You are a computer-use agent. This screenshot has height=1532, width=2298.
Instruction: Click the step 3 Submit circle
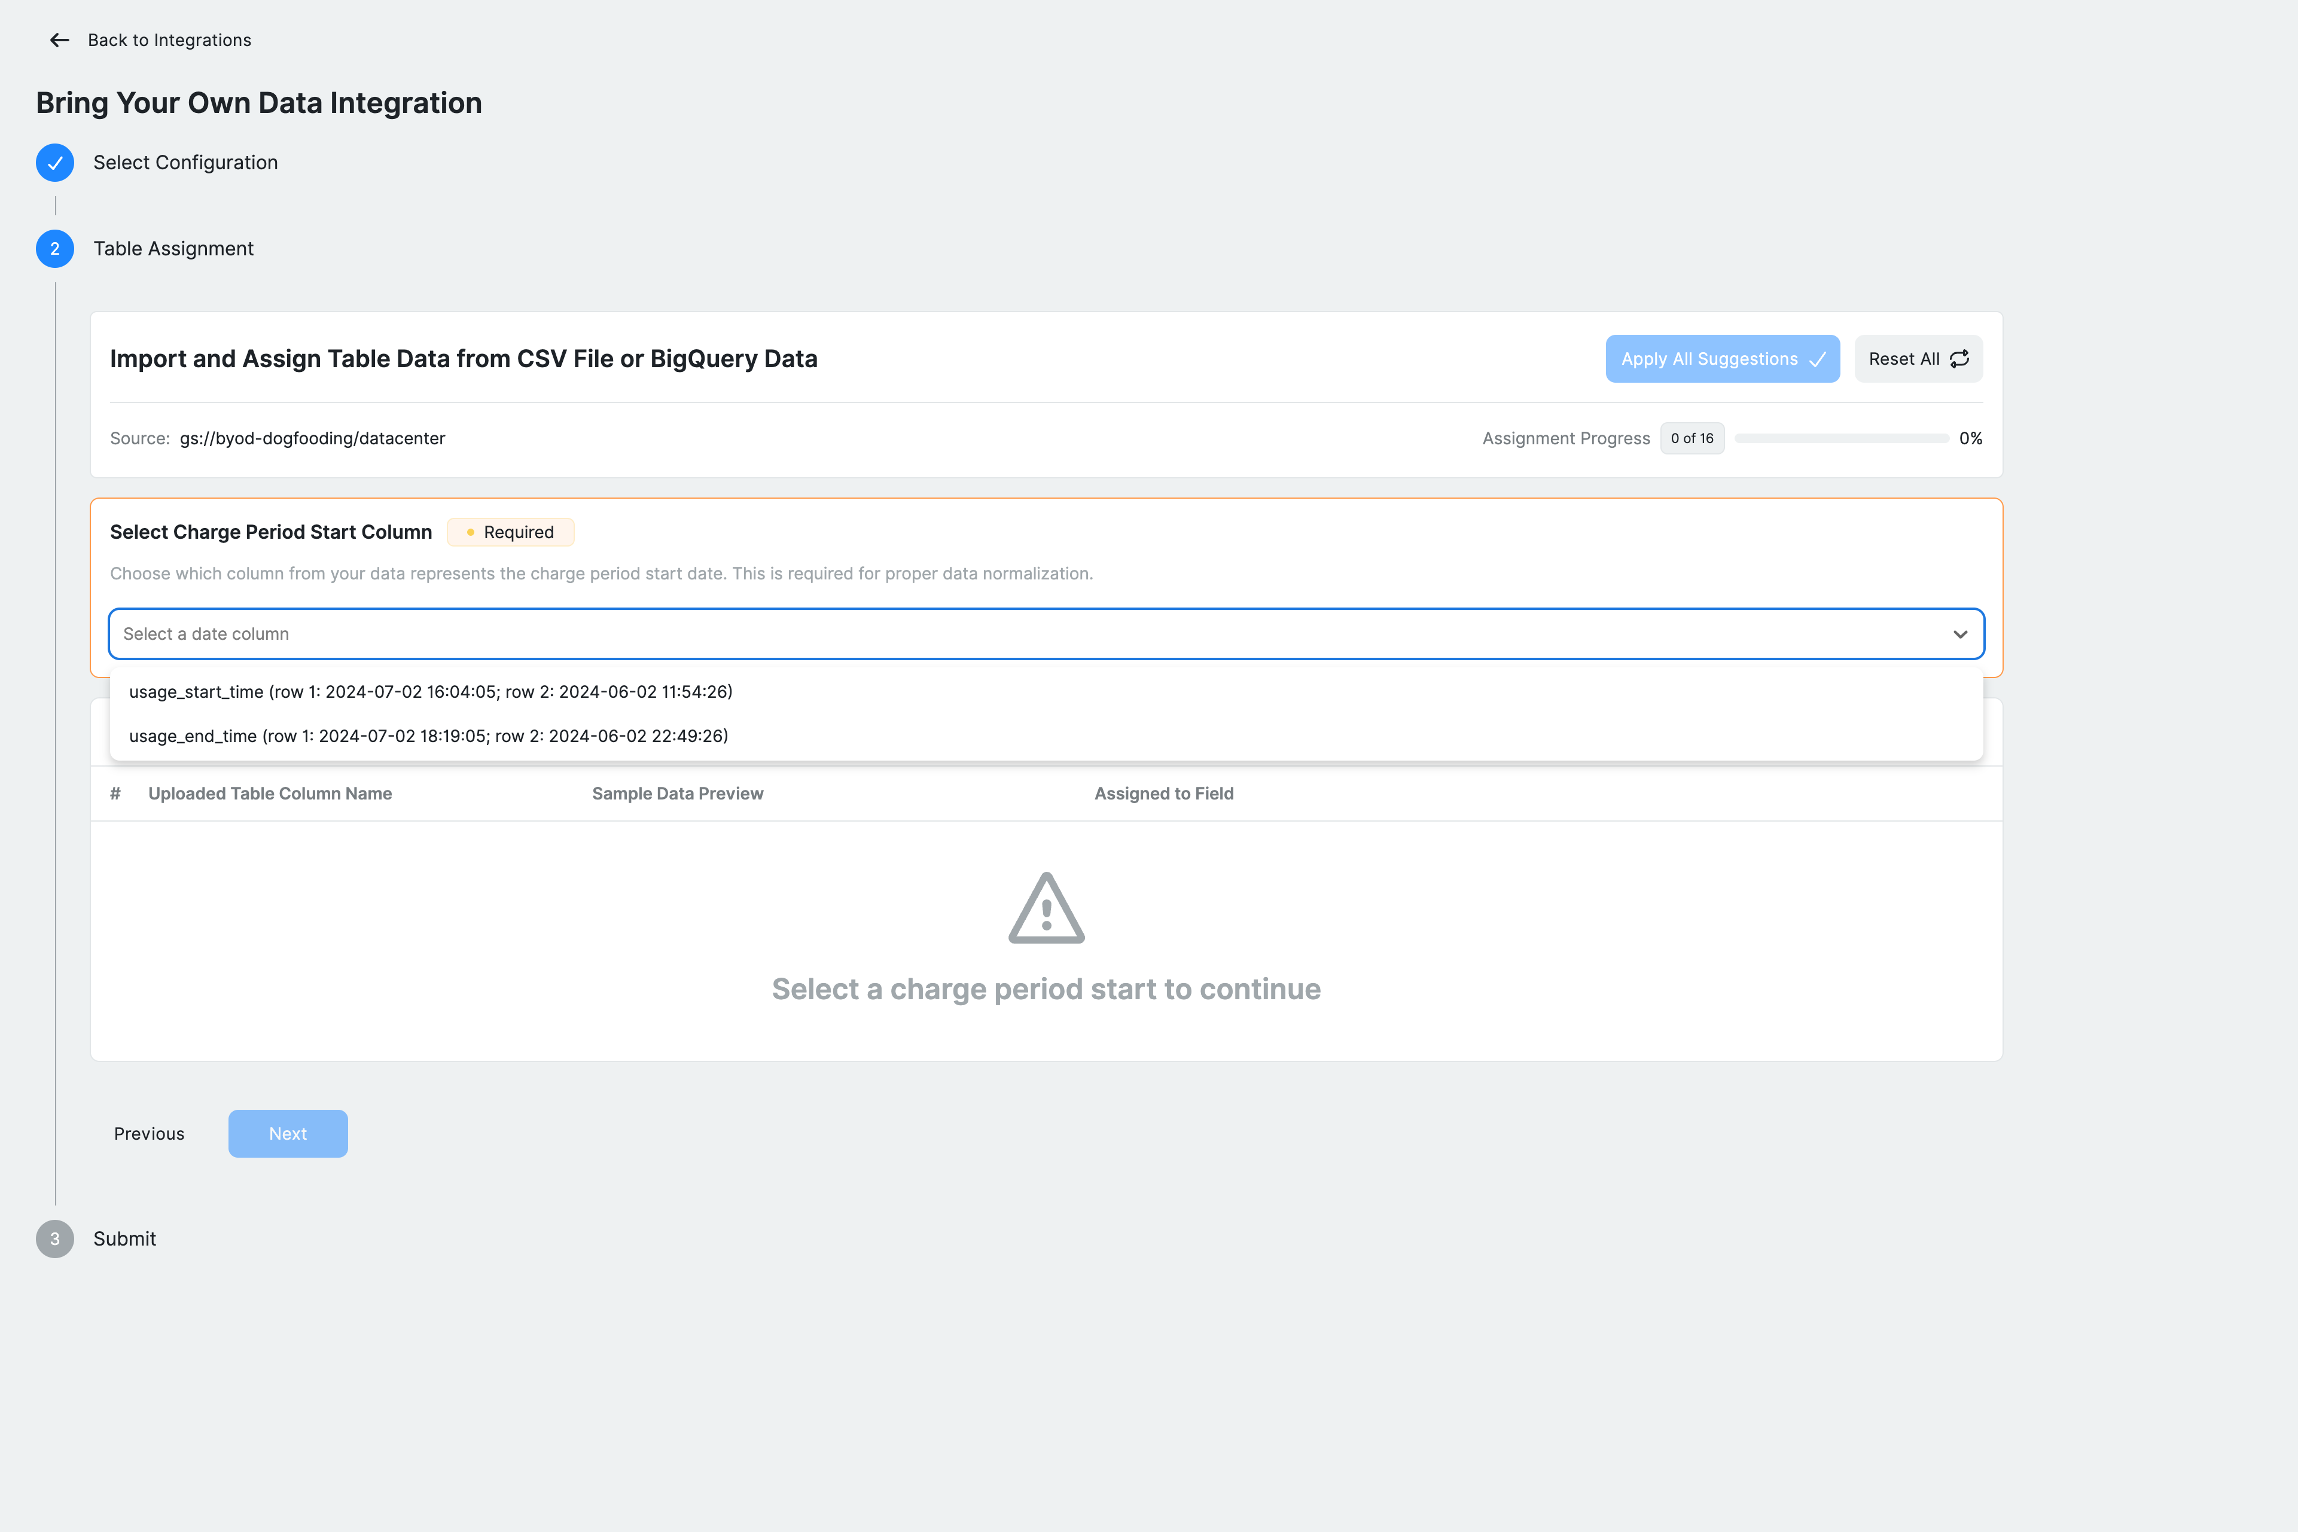[54, 1239]
